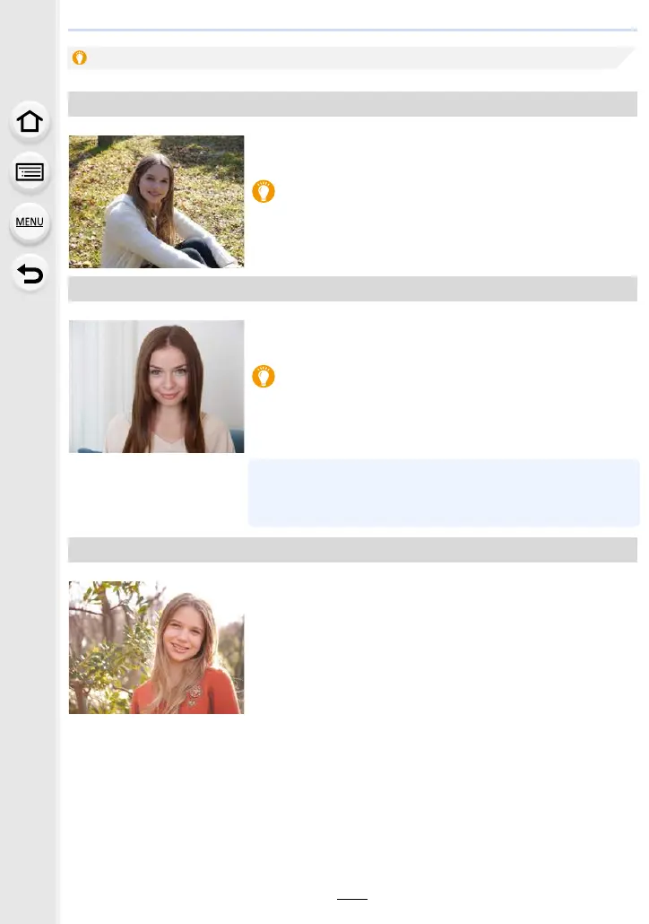The height and width of the screenshot is (924, 649).
Task: Select indoor portrait of brown-haired woman
Action: tap(156, 387)
